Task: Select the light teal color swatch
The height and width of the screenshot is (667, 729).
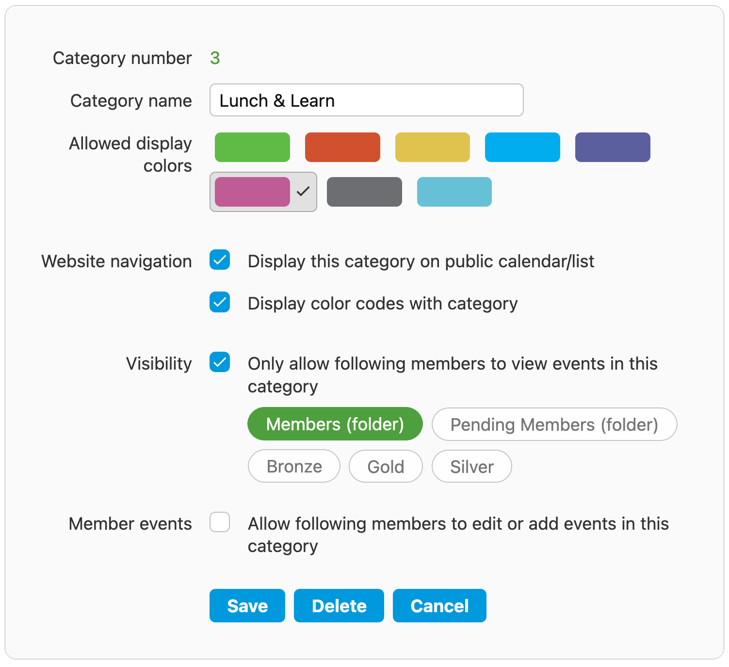Action: pyautogui.click(x=454, y=192)
